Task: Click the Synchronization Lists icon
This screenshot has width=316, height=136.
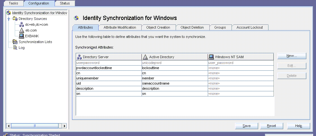Action: 15,42
